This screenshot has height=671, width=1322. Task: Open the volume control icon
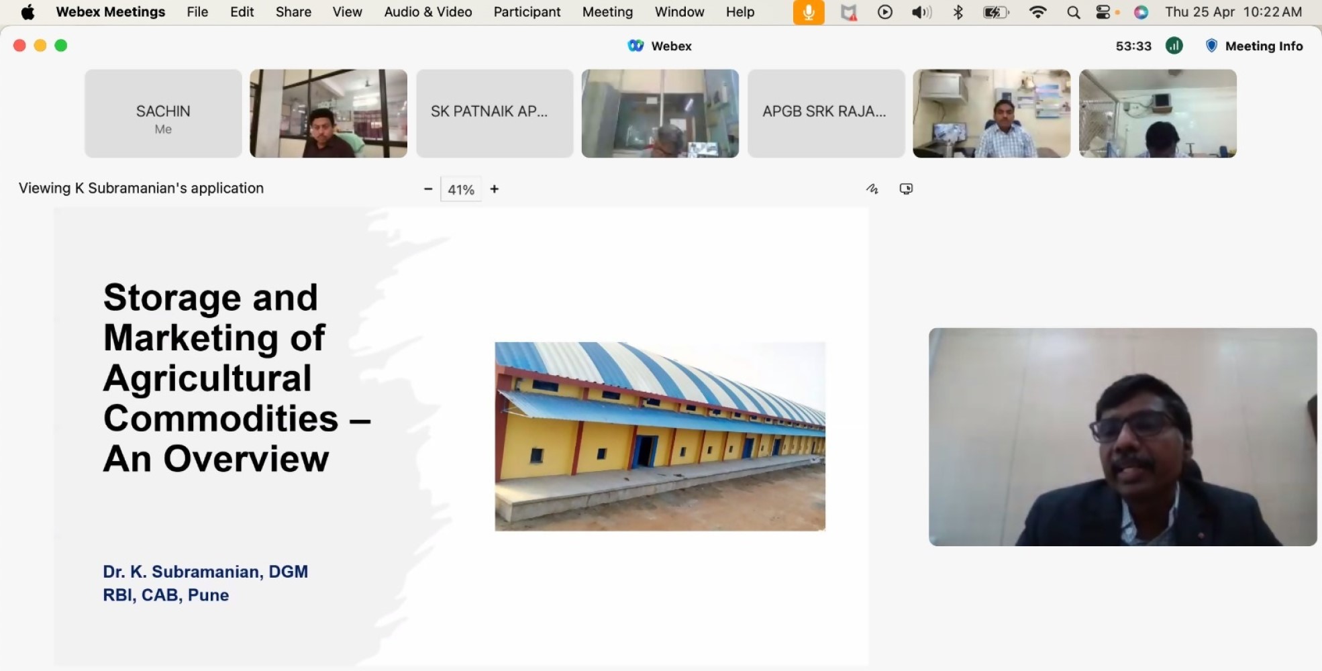point(921,12)
